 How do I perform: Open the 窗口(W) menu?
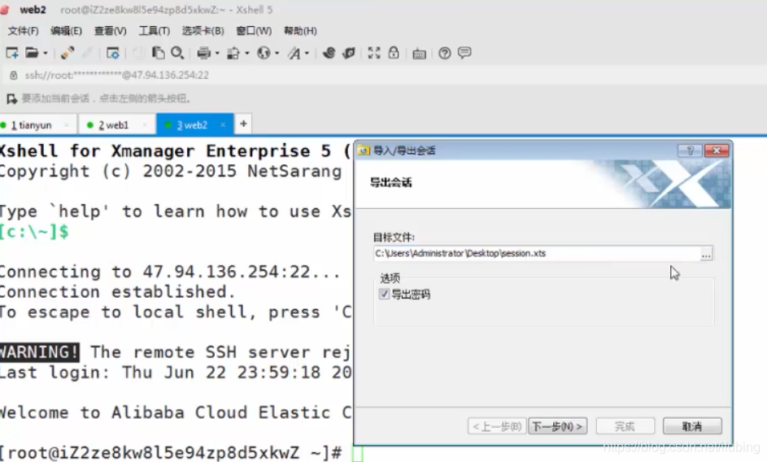[x=254, y=31]
